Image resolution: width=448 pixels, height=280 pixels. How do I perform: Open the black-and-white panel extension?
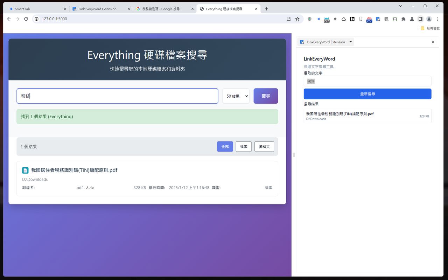click(x=352, y=19)
